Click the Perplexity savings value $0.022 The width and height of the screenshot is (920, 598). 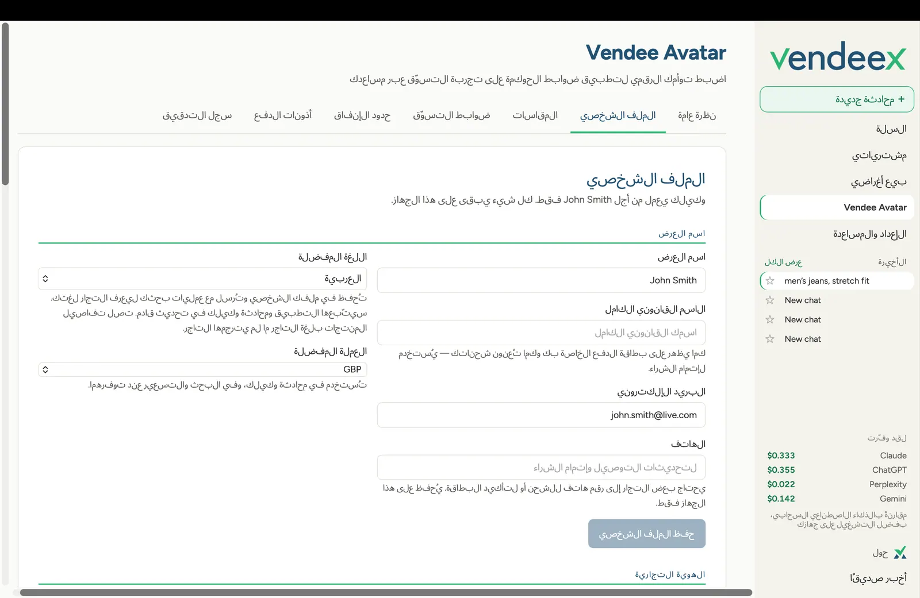point(781,484)
